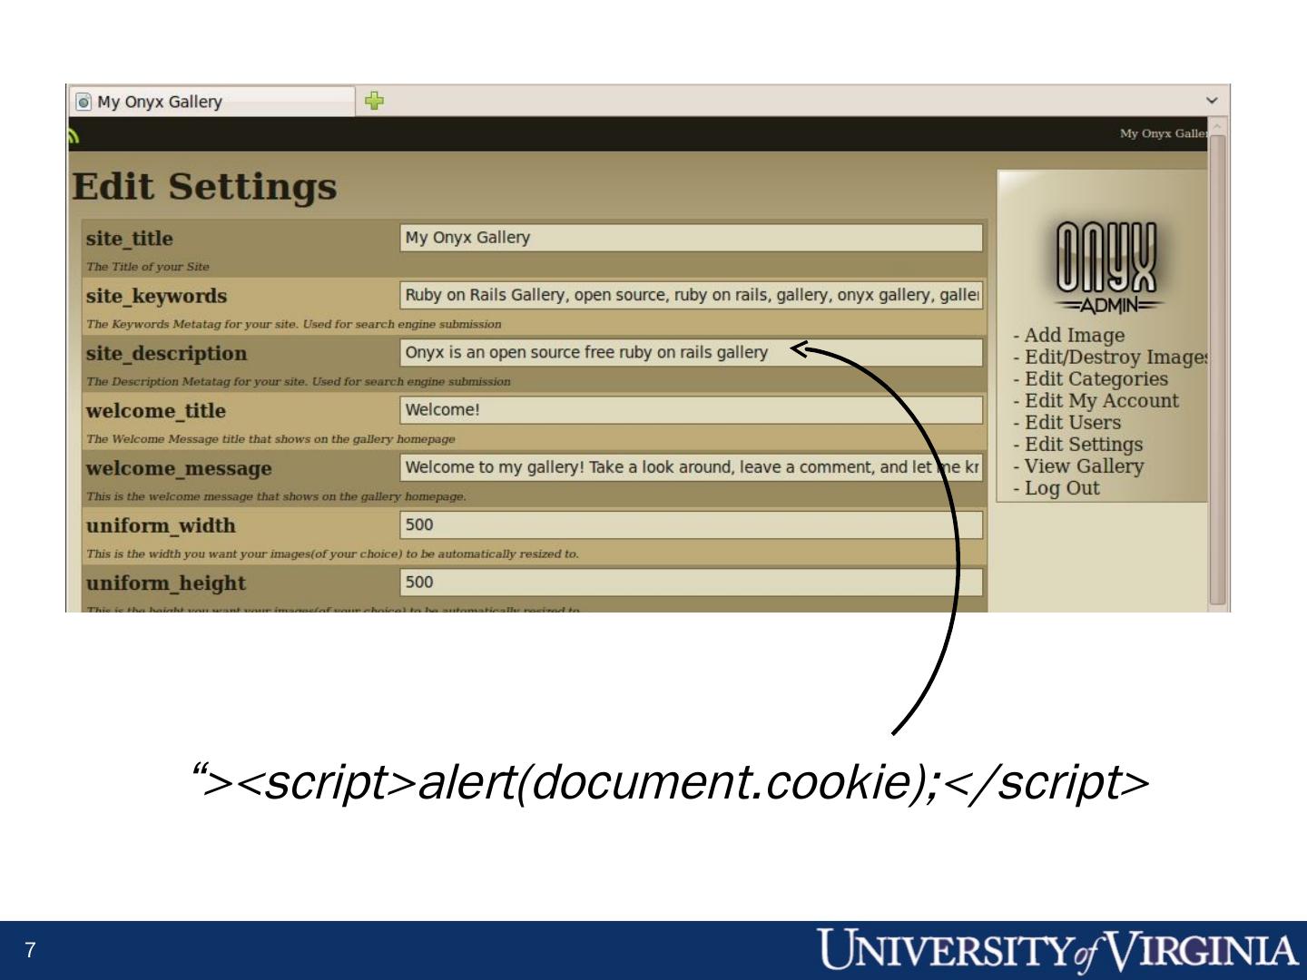Click the uniform_height label
This screenshot has width=1307, height=980.
[166, 583]
